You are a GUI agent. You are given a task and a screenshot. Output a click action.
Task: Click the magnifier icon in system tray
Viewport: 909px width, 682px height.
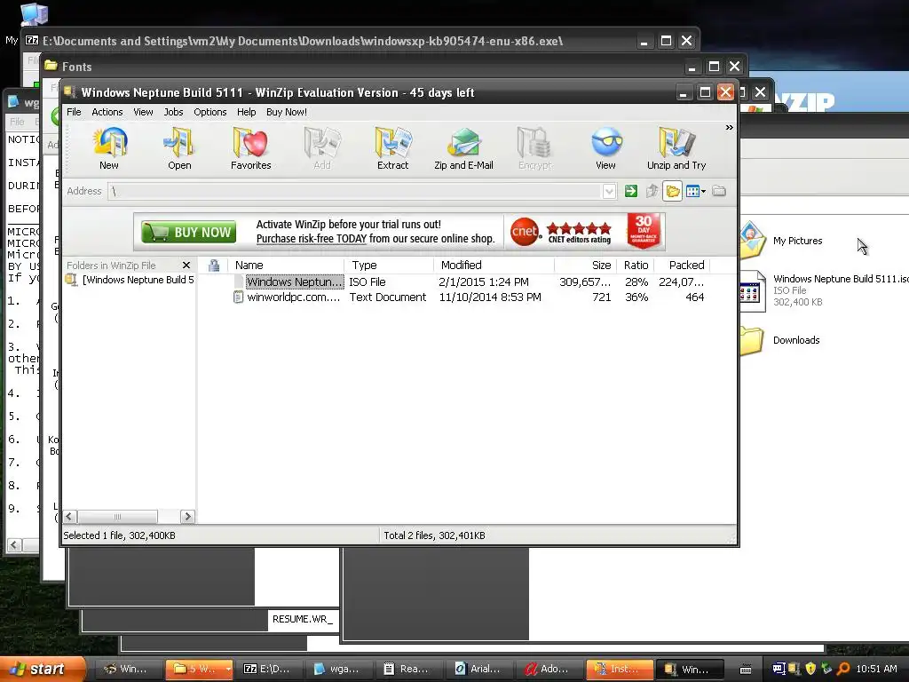point(843,669)
